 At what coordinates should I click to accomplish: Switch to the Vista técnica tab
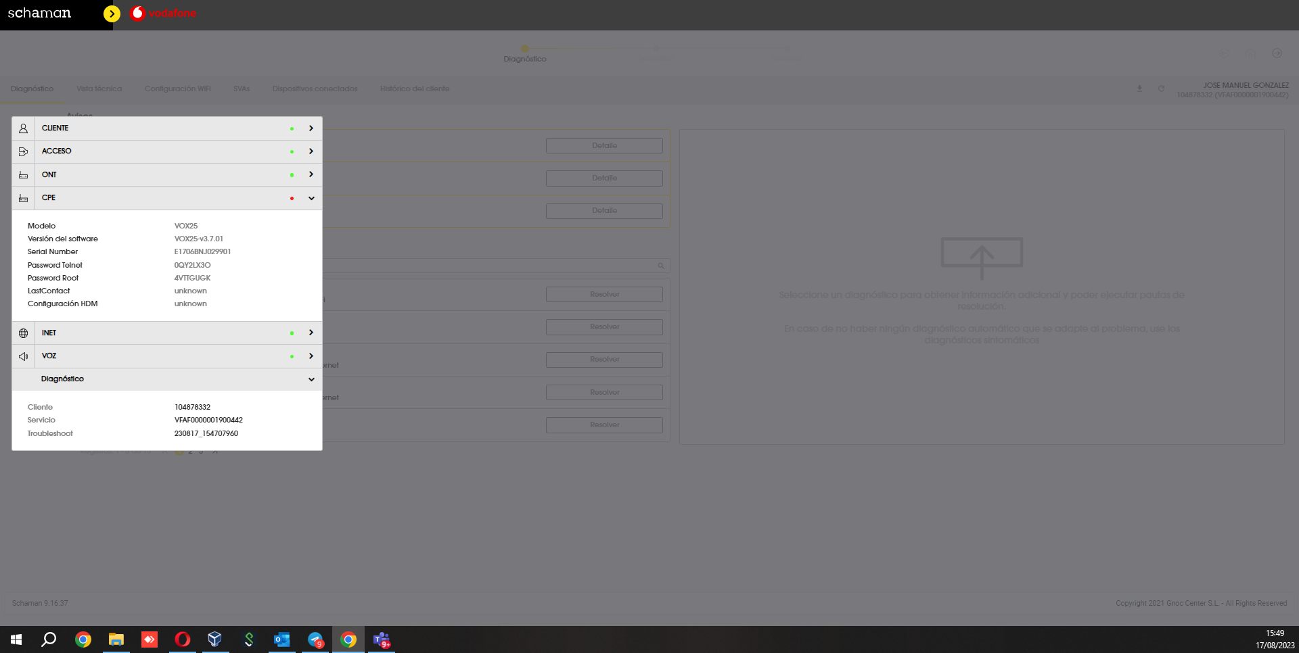pos(99,89)
